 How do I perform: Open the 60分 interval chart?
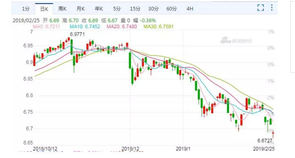pyautogui.click(x=172, y=8)
